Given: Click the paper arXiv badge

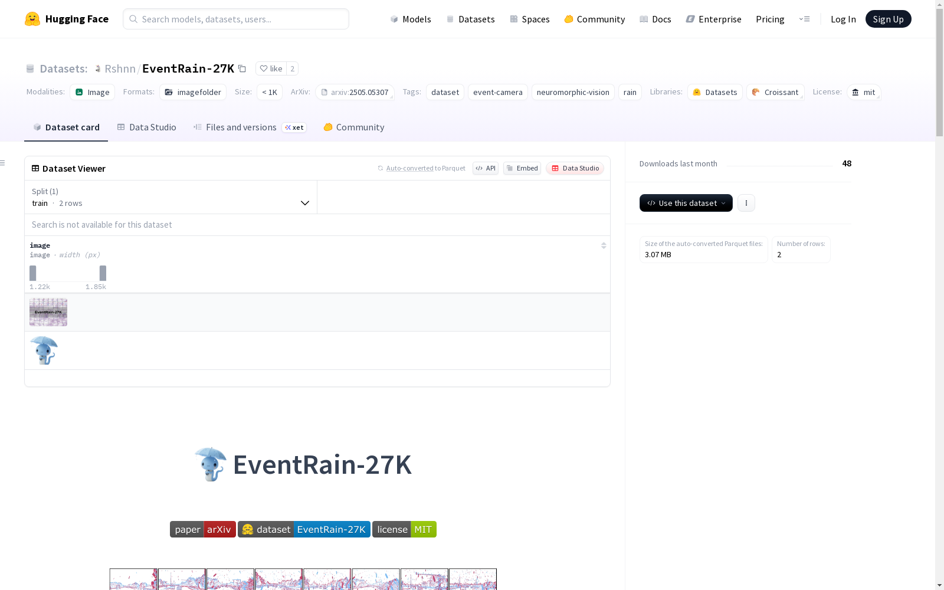Looking at the screenshot, I should click(203, 529).
